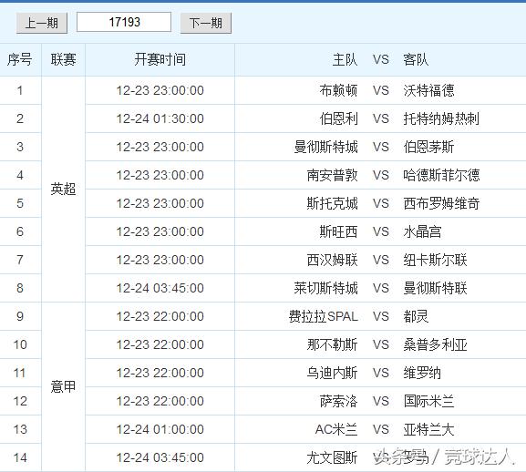Viewport: 526px width, 472px height.
Task: Select kickoff time of 布赖顿 match
Action: pyautogui.click(x=160, y=90)
